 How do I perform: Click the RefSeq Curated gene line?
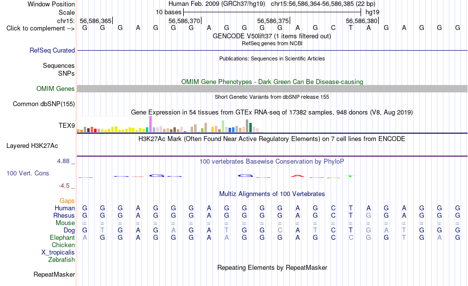(272, 50)
